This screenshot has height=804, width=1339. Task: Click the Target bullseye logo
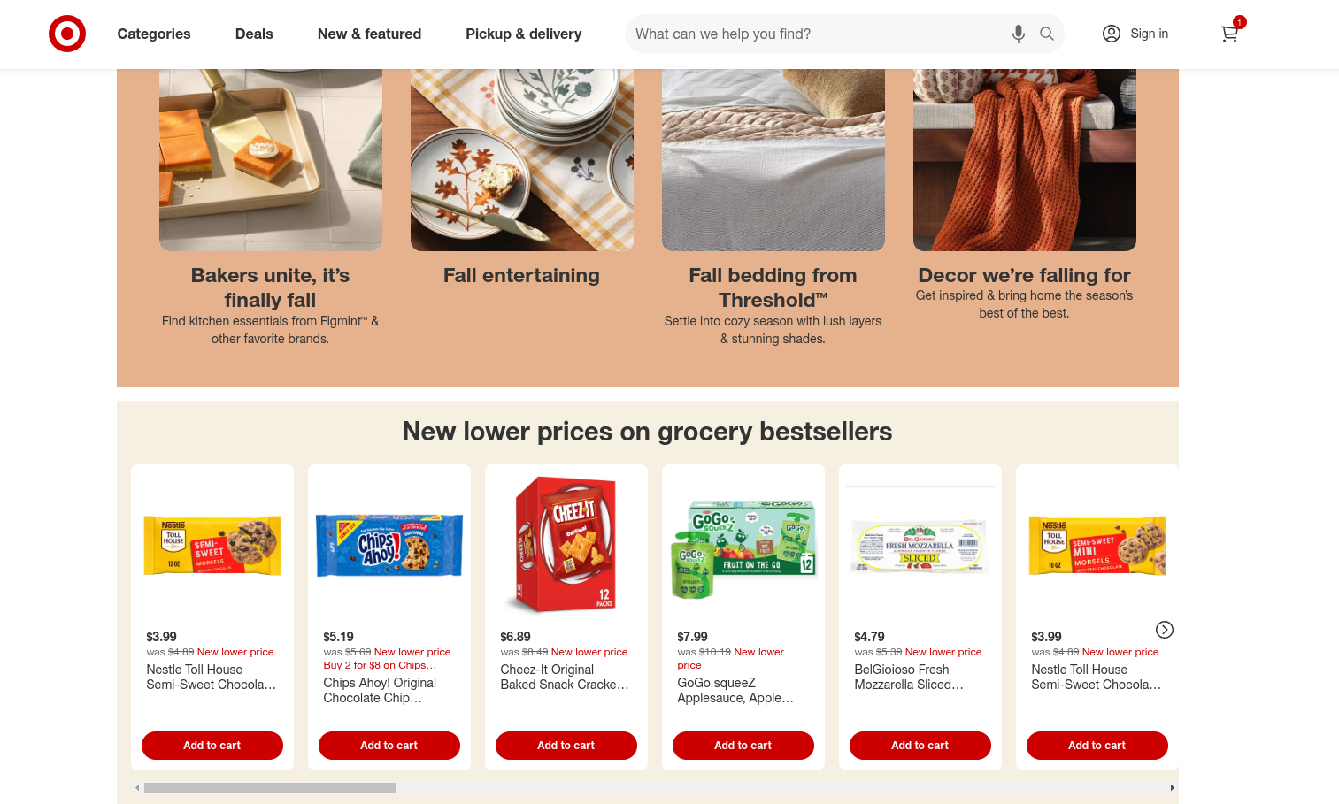pyautogui.click(x=67, y=34)
